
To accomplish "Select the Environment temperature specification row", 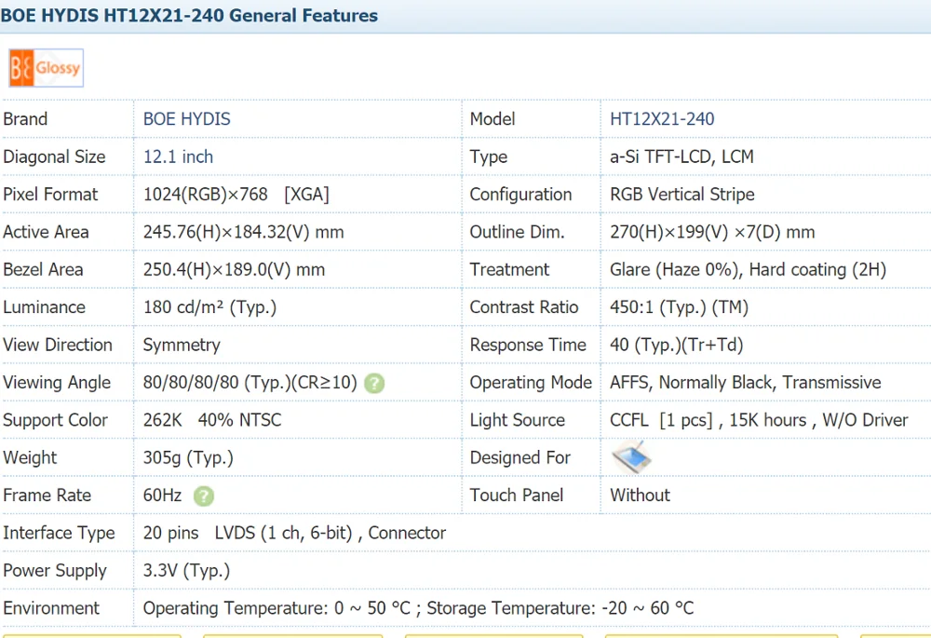I will click(x=419, y=608).
